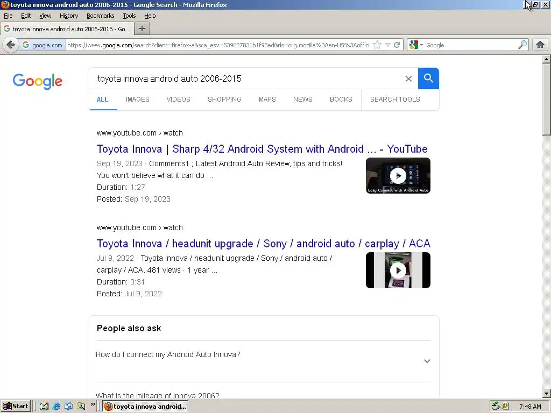Play the Sharp 4/32 Android System video thumbnail
This screenshot has width=551, height=413.
coord(398,176)
